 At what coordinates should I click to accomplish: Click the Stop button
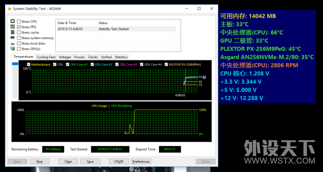click(x=39, y=162)
